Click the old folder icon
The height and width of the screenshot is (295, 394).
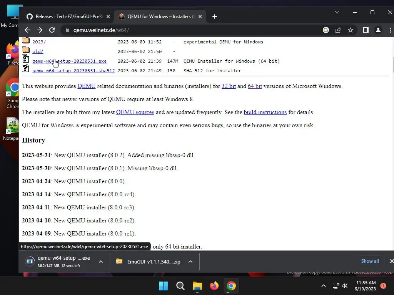pyautogui.click(x=26, y=50)
